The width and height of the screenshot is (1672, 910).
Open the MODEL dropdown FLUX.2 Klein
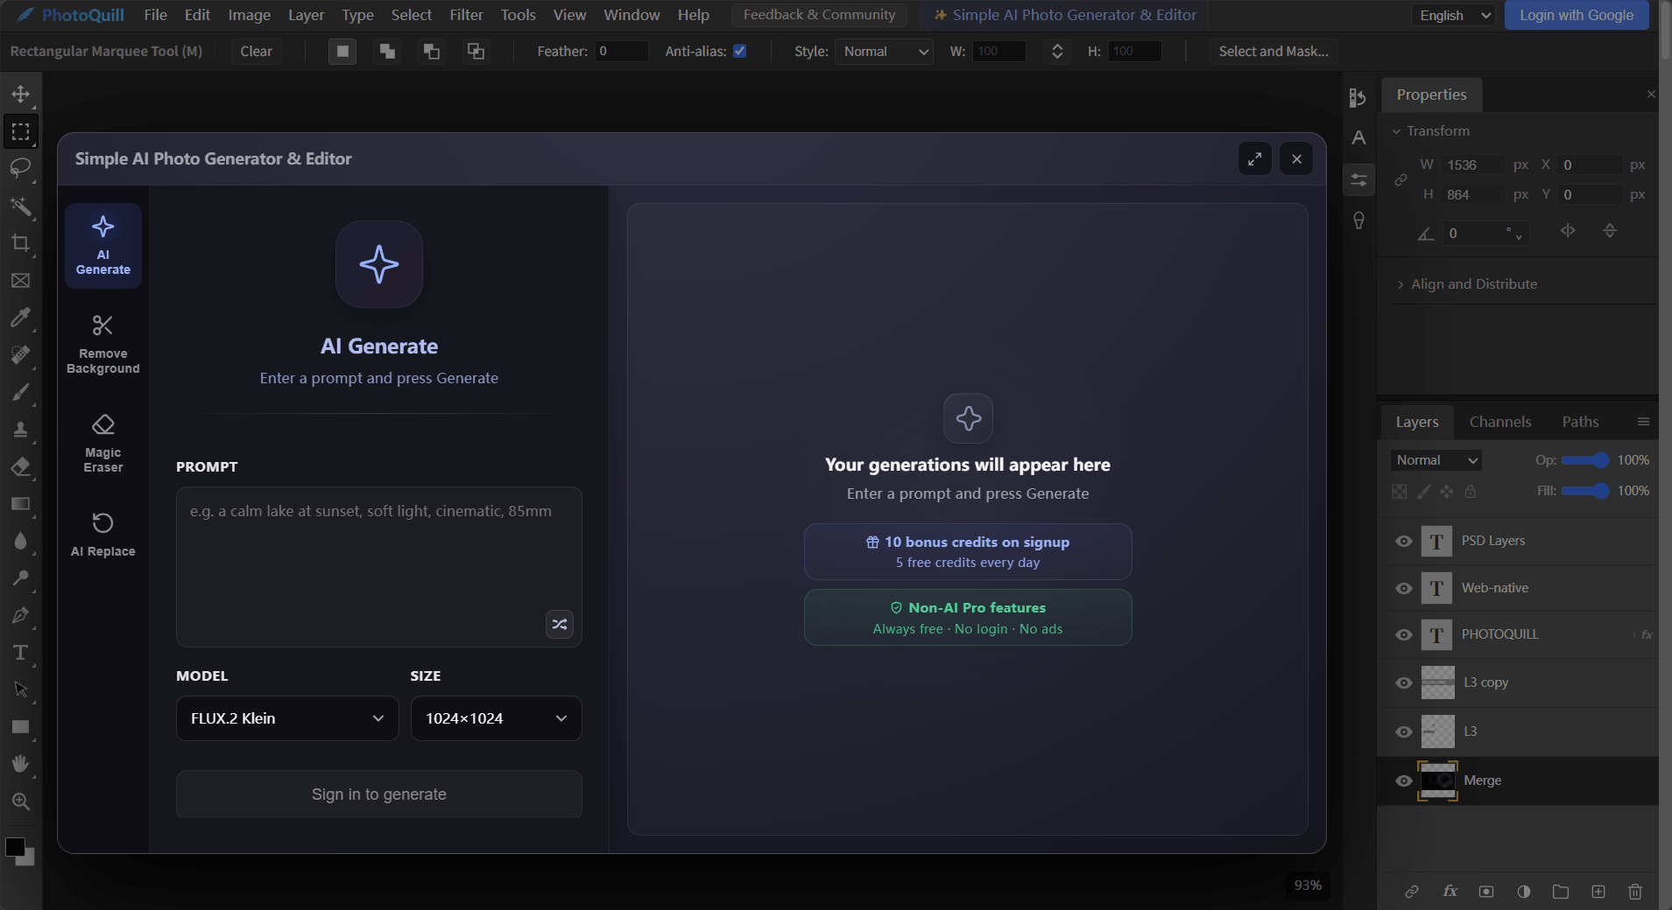click(x=287, y=718)
